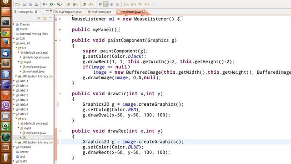The image size is (291, 164).
Task: Toggle Link with Editor in Package Explorer
Action: (45, 18)
